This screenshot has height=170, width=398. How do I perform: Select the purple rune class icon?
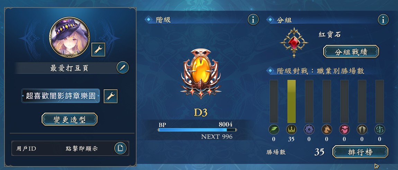coord(309,129)
